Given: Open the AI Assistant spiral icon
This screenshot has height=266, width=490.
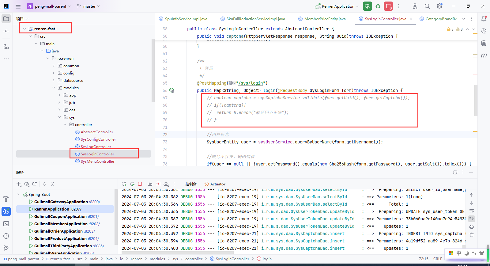Looking at the screenshot, I should pyautogui.click(x=484, y=31).
